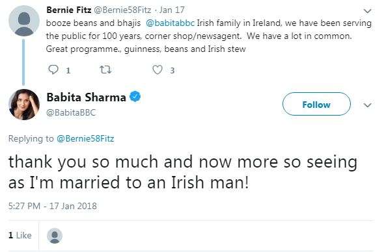This screenshot has height=252, width=386.
Task: Click Babita Sharma's verified badge
Action: [x=135, y=97]
